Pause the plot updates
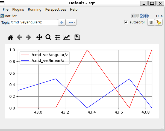 tap(151, 22)
